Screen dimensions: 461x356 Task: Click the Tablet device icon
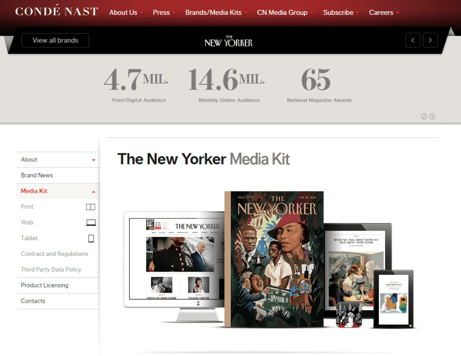coord(91,239)
